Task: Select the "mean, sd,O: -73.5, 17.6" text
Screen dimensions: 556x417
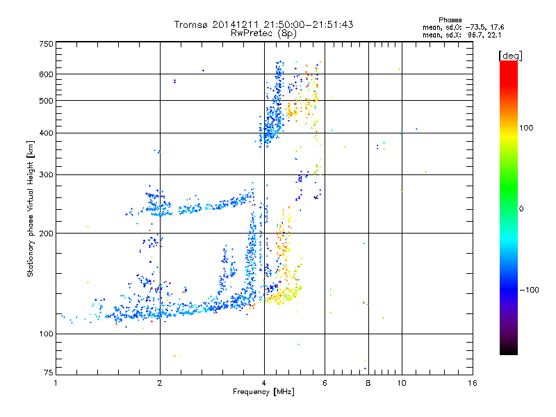Action: (x=463, y=27)
